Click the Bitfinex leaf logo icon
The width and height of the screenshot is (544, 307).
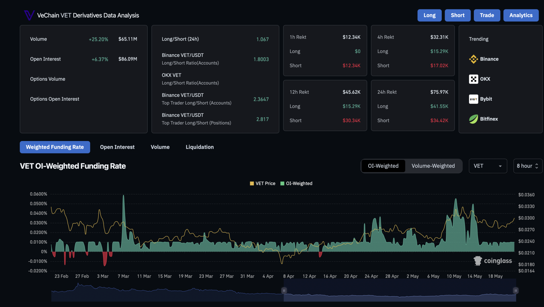tap(473, 119)
